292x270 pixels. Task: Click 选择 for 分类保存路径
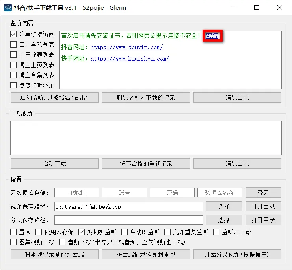coord(224,220)
